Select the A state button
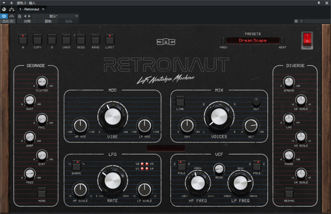 pos(23,39)
